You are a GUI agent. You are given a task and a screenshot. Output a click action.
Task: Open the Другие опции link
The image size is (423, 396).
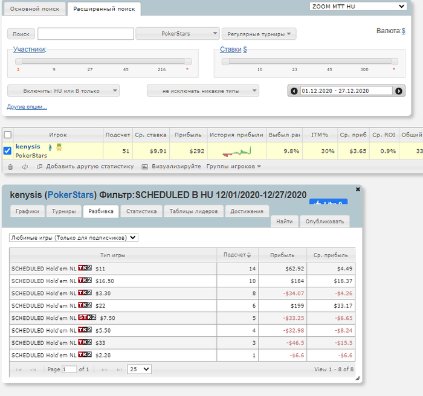click(27, 107)
